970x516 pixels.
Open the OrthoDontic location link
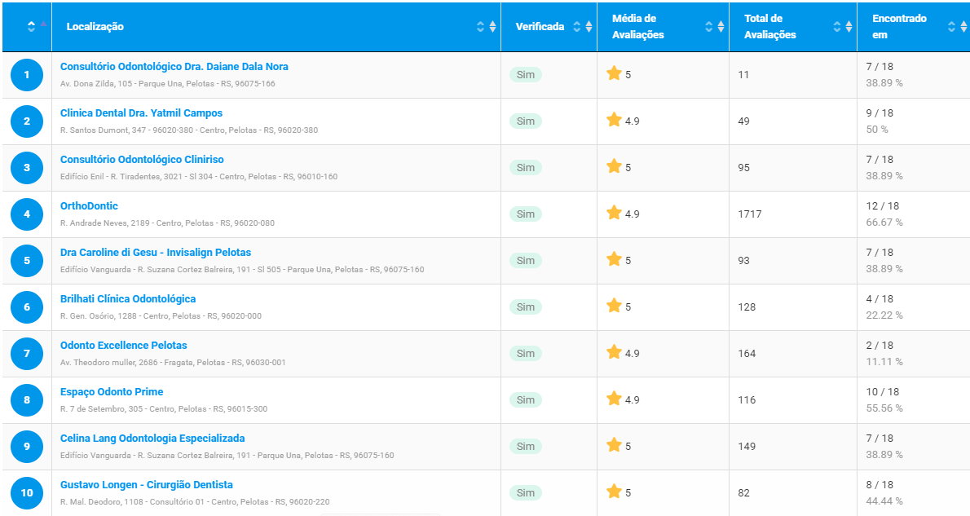(89, 205)
